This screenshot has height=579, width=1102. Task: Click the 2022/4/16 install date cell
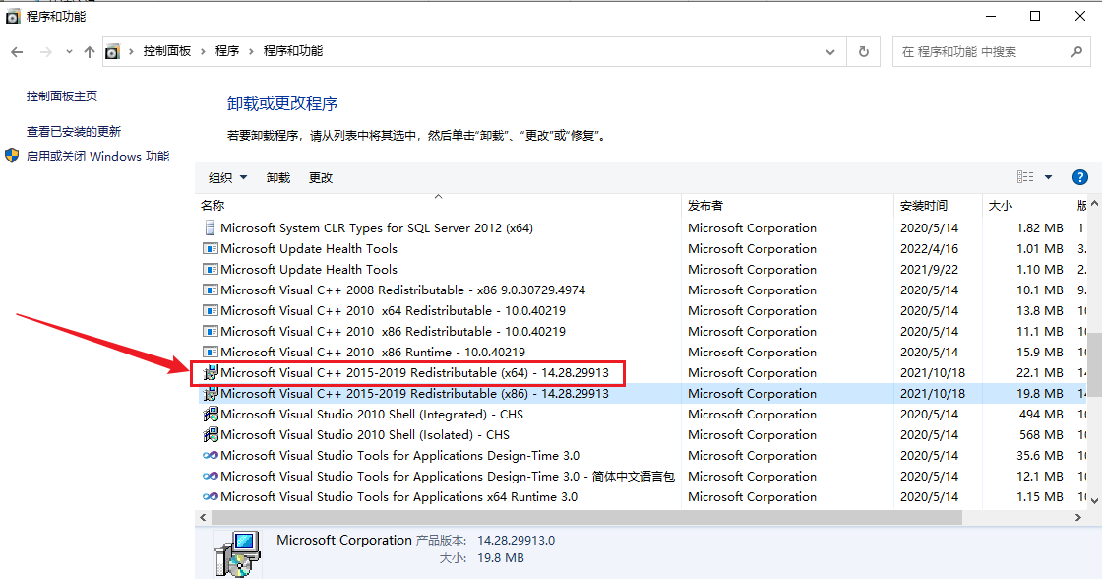[x=929, y=248]
